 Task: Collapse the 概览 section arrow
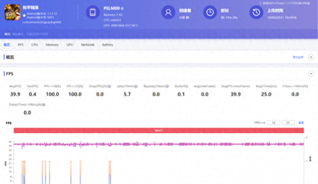(x=311, y=57)
